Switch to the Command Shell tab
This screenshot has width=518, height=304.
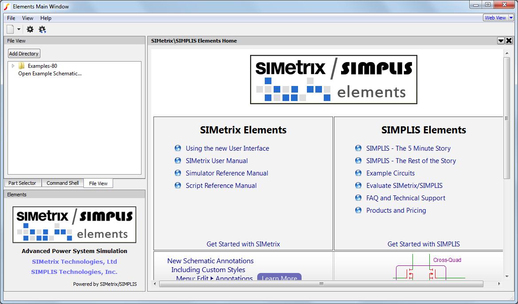[63, 183]
